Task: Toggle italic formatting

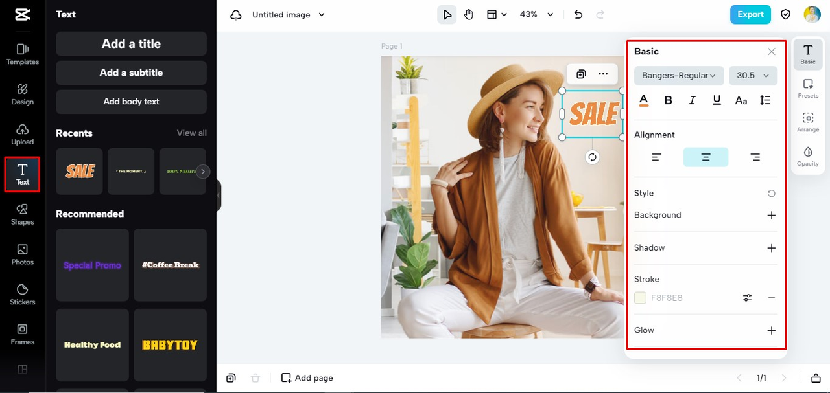Action: coord(692,100)
